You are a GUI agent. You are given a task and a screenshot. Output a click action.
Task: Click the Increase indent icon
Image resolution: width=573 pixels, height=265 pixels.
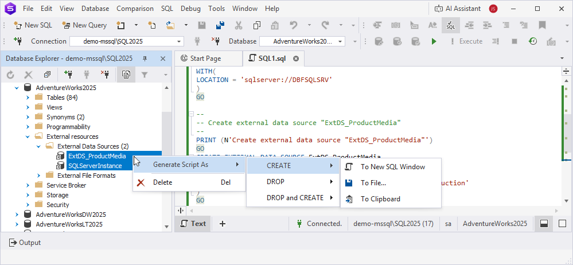pos(487,25)
